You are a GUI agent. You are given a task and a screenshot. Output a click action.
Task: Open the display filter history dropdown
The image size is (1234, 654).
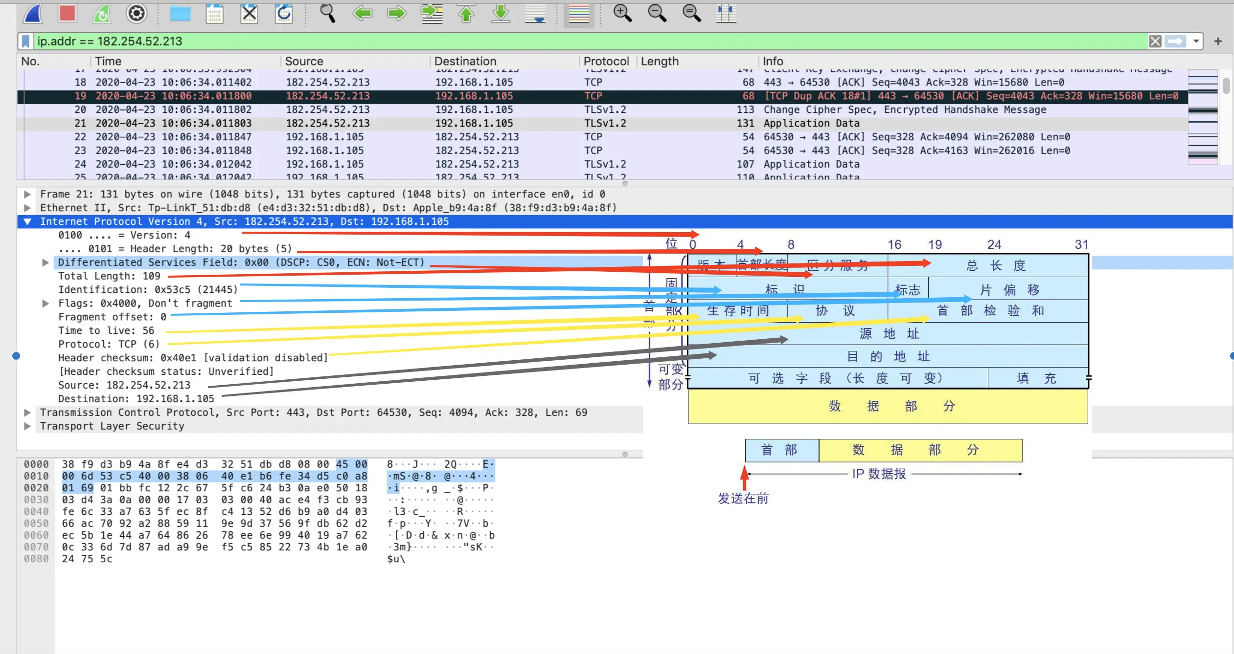(x=1196, y=41)
